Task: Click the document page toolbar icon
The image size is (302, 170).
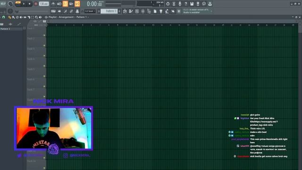Action: coord(155,11)
